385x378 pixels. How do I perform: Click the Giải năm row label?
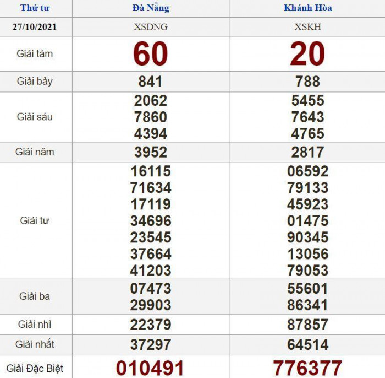click(35, 152)
